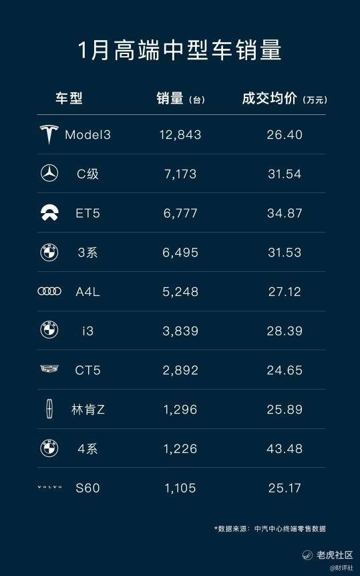The height and width of the screenshot is (576, 360).
Task: Click the title 1月高端中型车销量
Action: (x=180, y=50)
